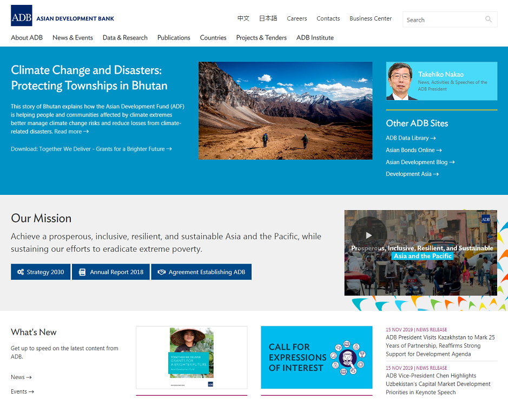Click the arrow after Grants for a Brighter Future
508x399 pixels.
[x=169, y=149]
